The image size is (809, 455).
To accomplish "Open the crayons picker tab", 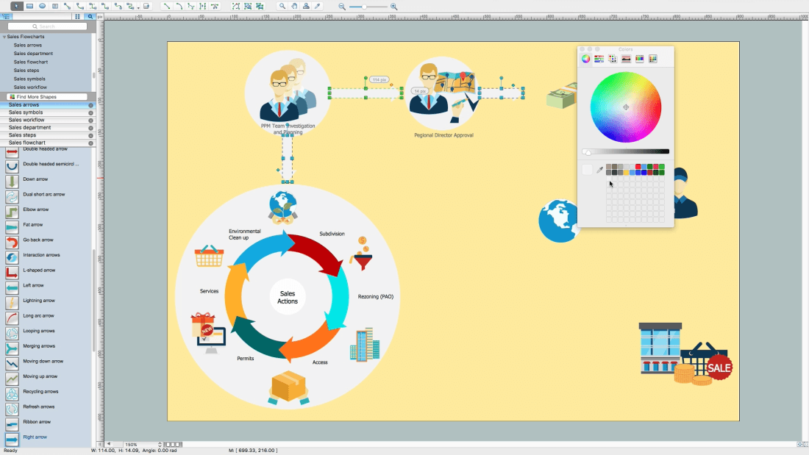I will click(x=639, y=59).
